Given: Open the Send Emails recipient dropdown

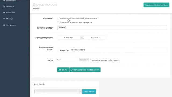Looking at the screenshot, I should click(58, 92).
